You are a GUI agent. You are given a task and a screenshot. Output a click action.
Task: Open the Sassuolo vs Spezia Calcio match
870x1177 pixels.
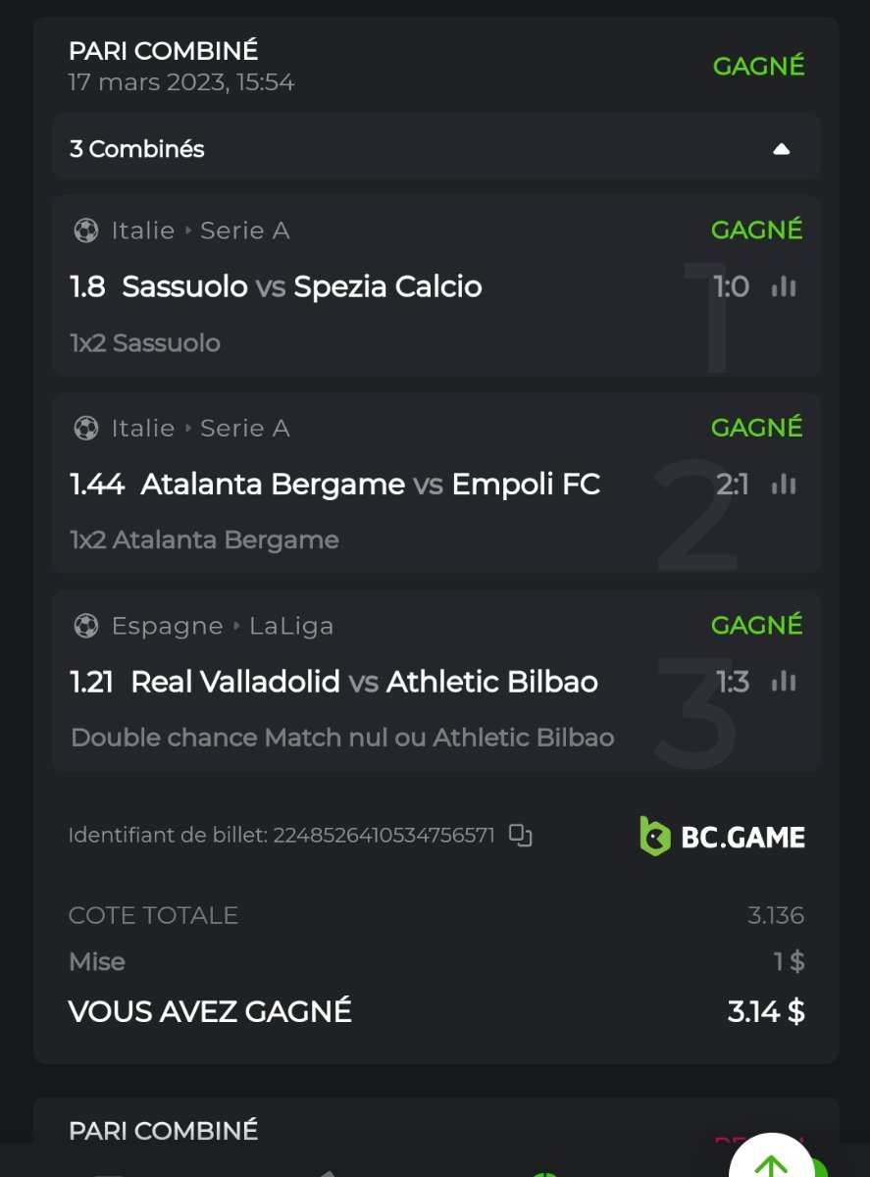coord(301,286)
